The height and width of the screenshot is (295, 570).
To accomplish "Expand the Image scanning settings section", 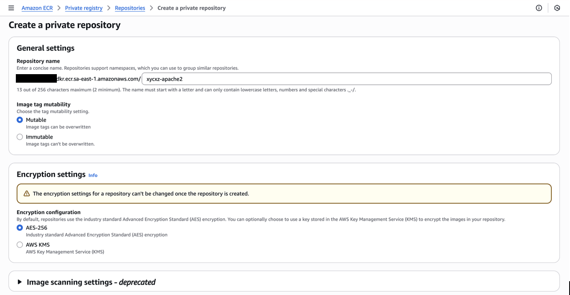I will click(x=91, y=282).
